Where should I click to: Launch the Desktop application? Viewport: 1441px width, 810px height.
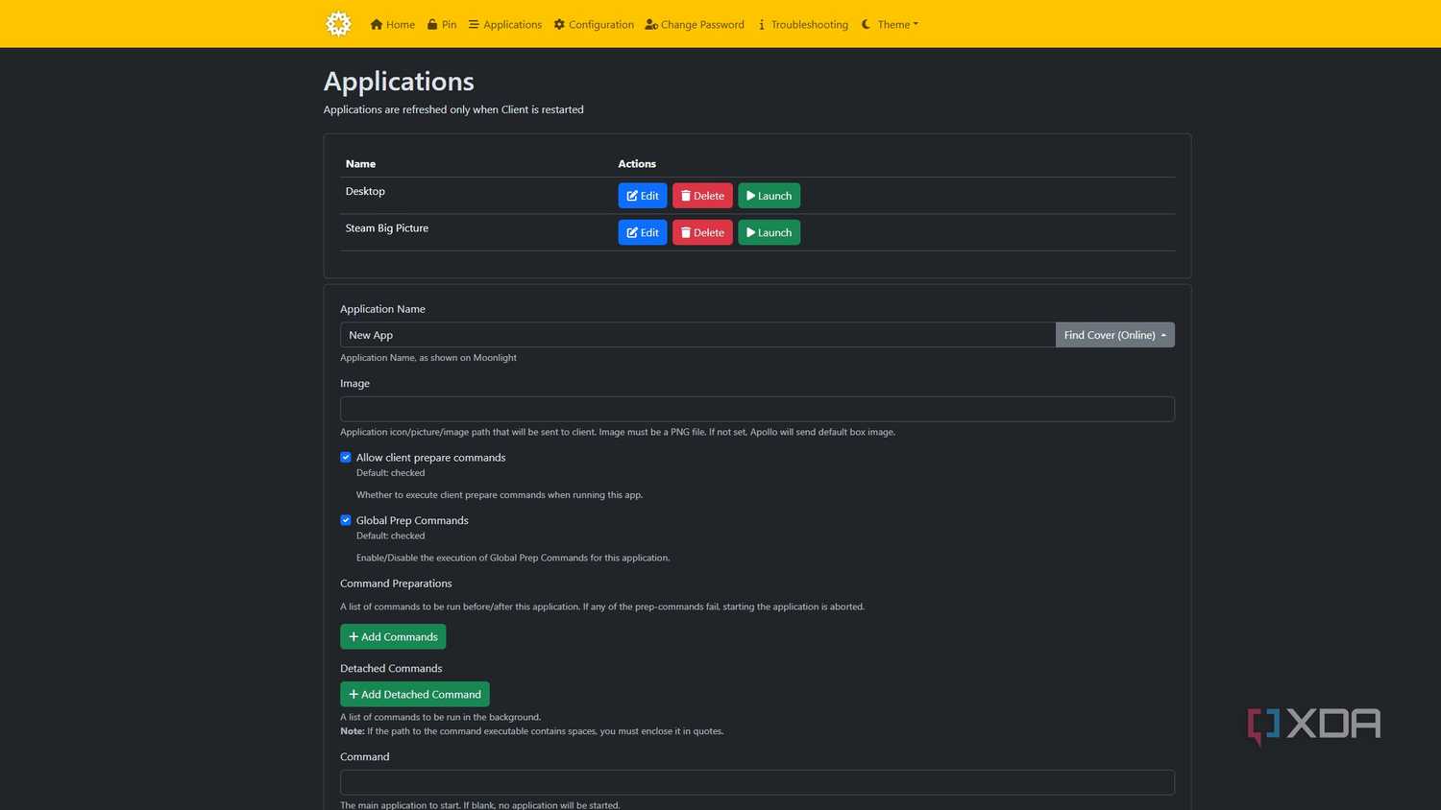(x=769, y=196)
